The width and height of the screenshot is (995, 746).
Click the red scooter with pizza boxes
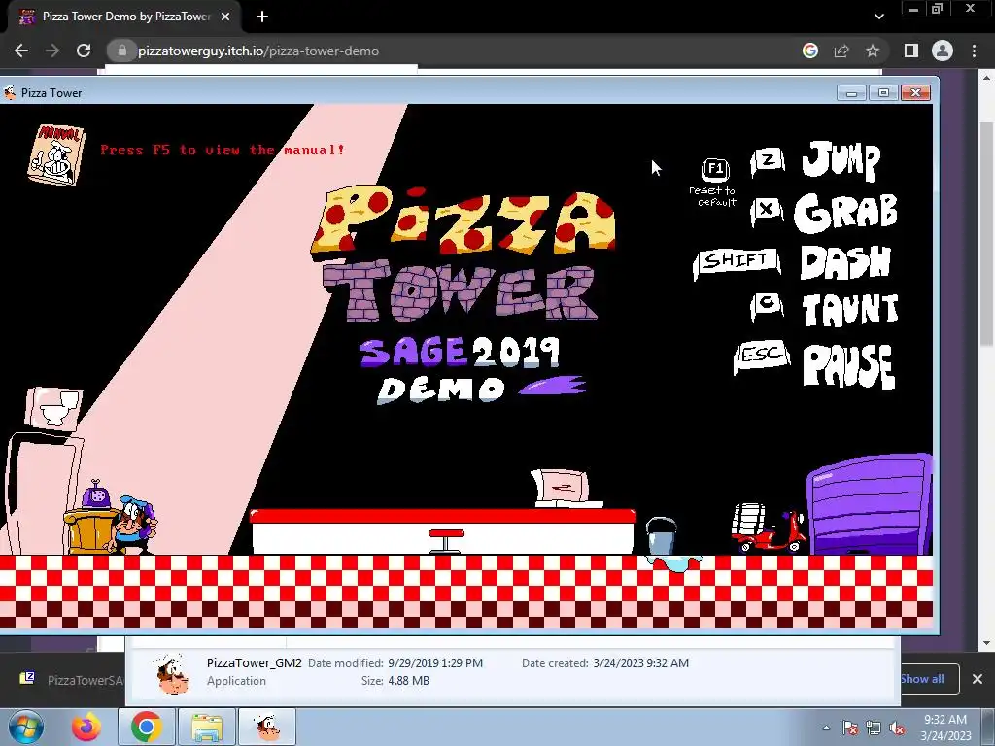pyautogui.click(x=768, y=529)
